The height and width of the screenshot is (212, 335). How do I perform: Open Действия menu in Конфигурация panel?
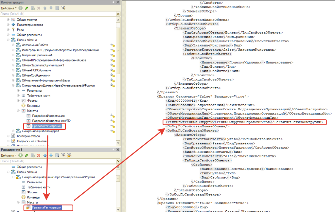pos(9,8)
